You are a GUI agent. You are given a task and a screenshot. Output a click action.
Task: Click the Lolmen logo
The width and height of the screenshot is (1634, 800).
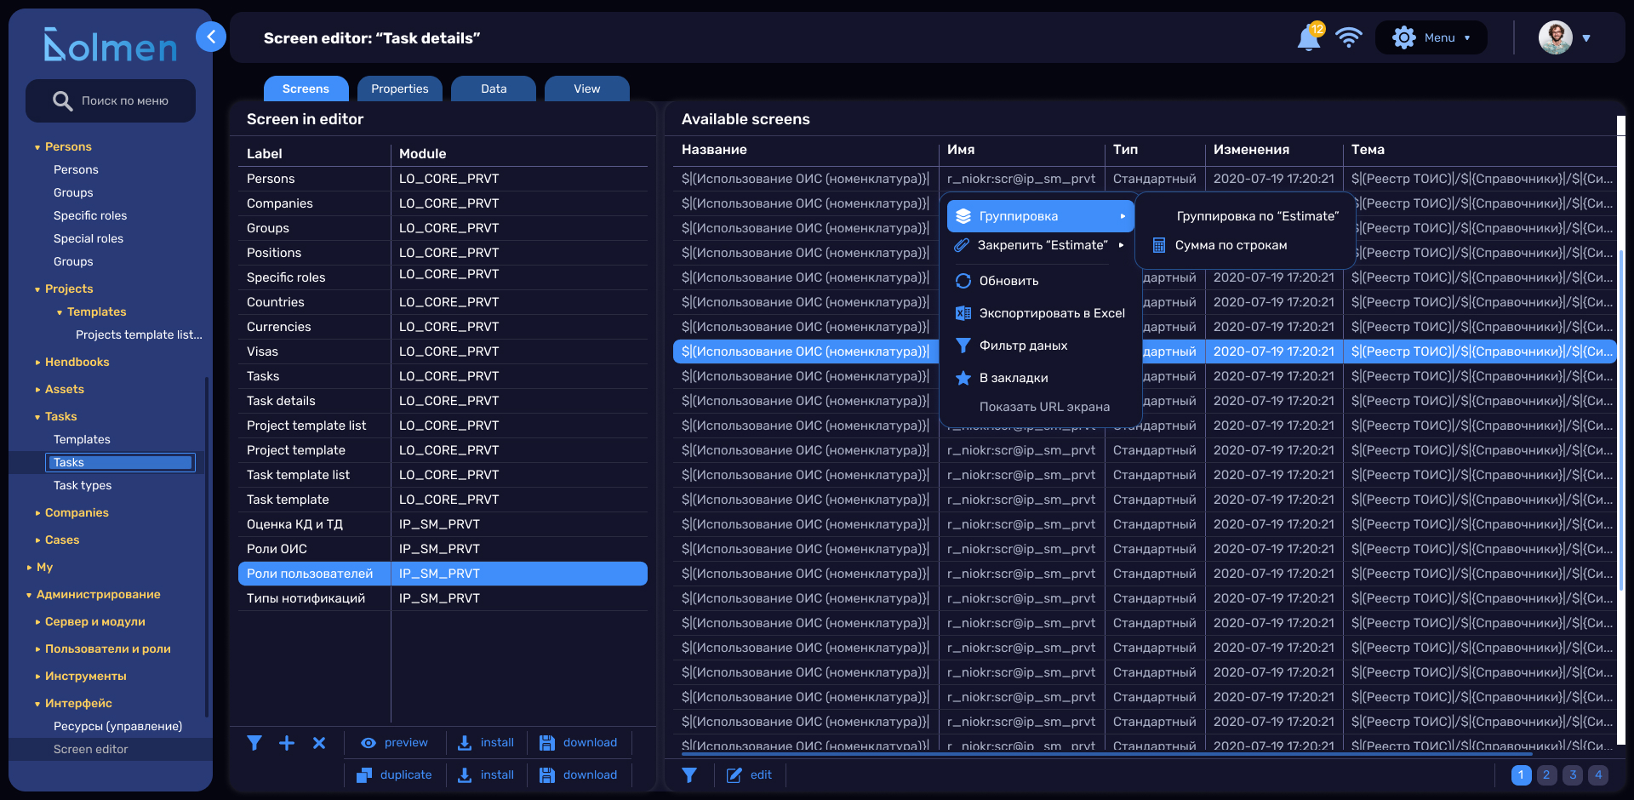111,45
